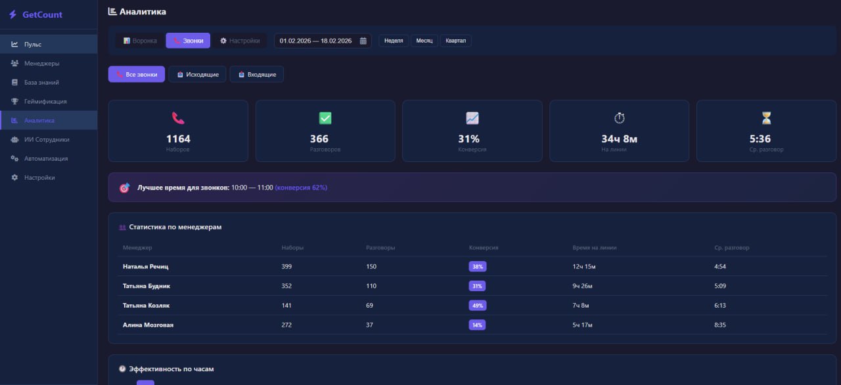Click the Геймификация trophy icon
Image resolution: width=841 pixels, height=385 pixels.
[14, 102]
